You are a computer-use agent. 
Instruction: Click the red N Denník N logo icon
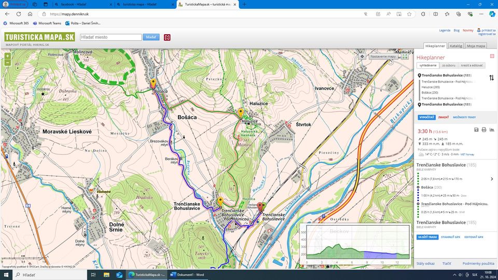(x=167, y=37)
